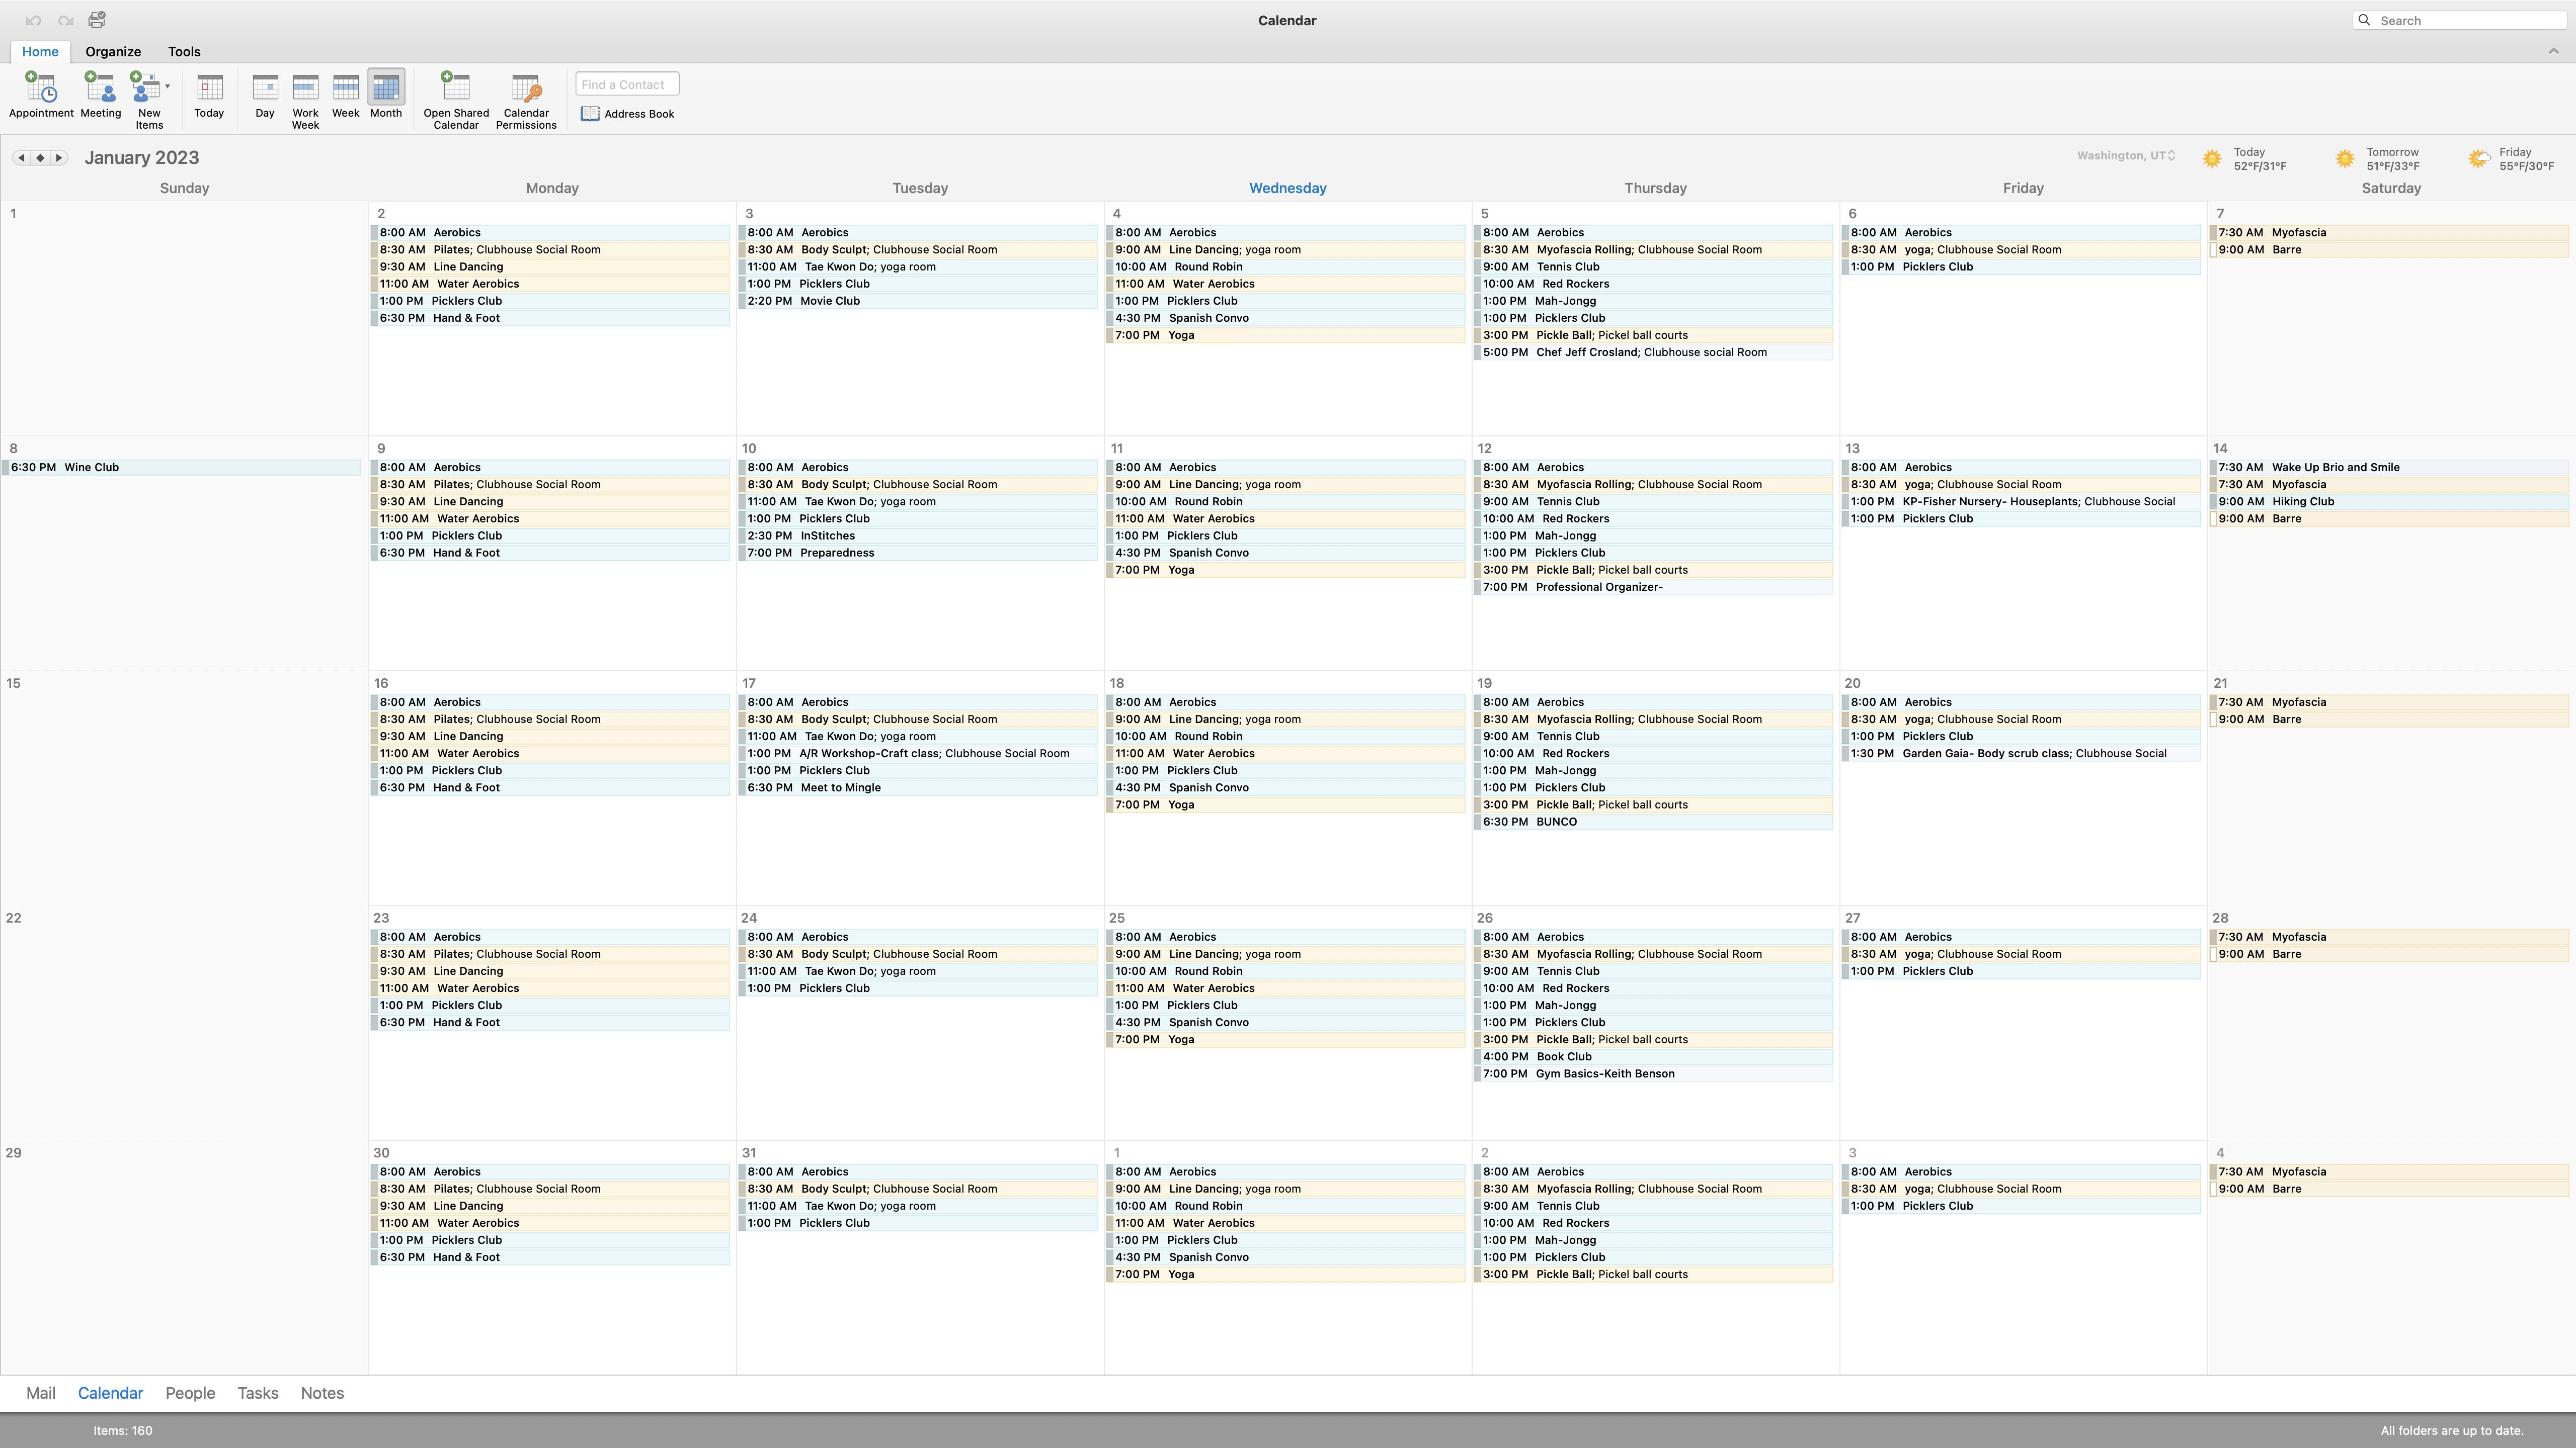This screenshot has height=1448, width=2576.
Task: Click the print icon in title bar
Action: [x=97, y=20]
